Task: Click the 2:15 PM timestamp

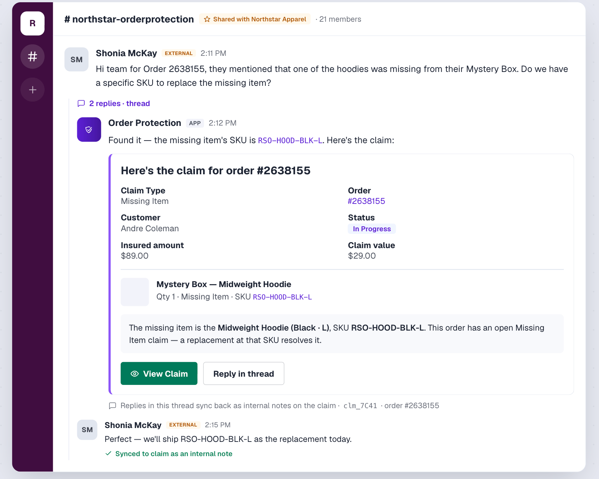Action: tap(218, 425)
